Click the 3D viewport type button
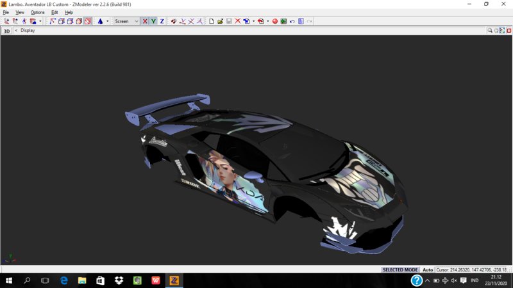Image resolution: width=513 pixels, height=288 pixels. tap(6, 31)
